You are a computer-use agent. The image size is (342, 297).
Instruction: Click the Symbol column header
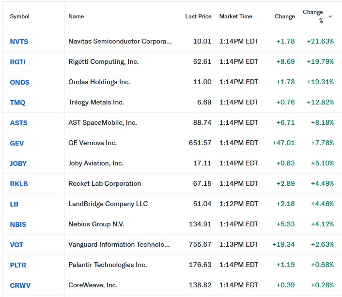click(x=19, y=16)
